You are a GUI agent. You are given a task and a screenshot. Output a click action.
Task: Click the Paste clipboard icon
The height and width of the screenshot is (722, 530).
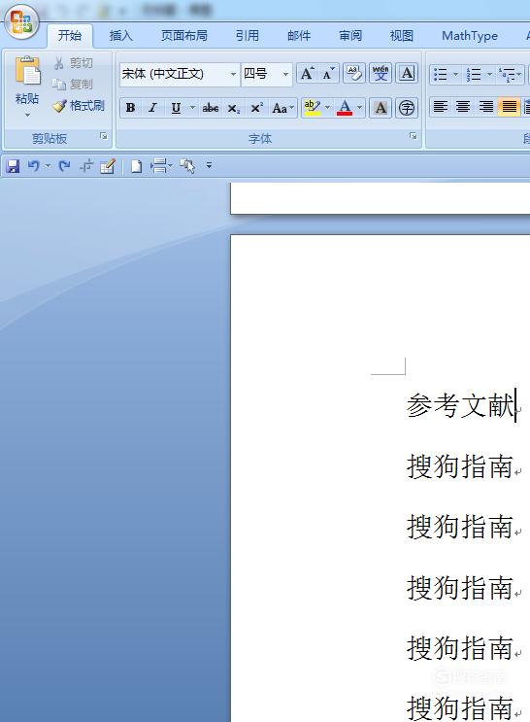pos(27,71)
